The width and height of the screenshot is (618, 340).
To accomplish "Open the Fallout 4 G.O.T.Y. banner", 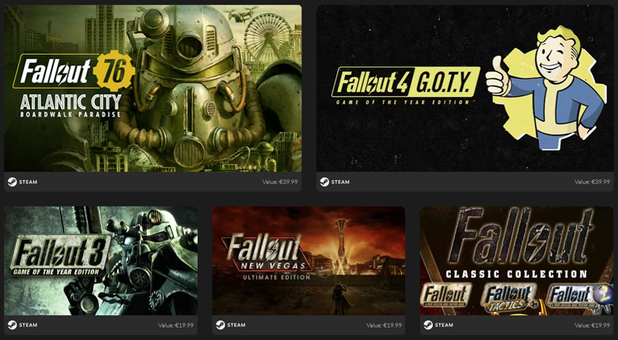I will tap(465, 88).
